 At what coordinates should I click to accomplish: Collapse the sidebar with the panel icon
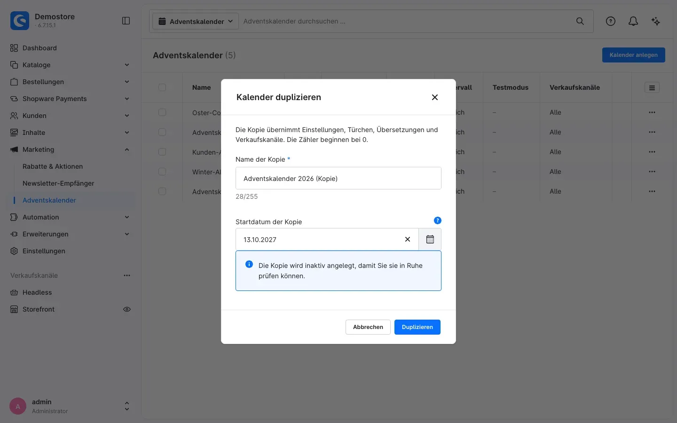click(x=126, y=21)
